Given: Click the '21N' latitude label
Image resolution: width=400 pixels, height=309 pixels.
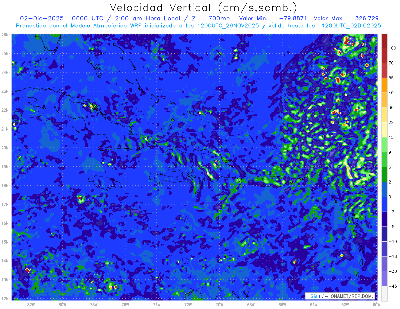Looking at the screenshot, I should [x=5, y=129].
